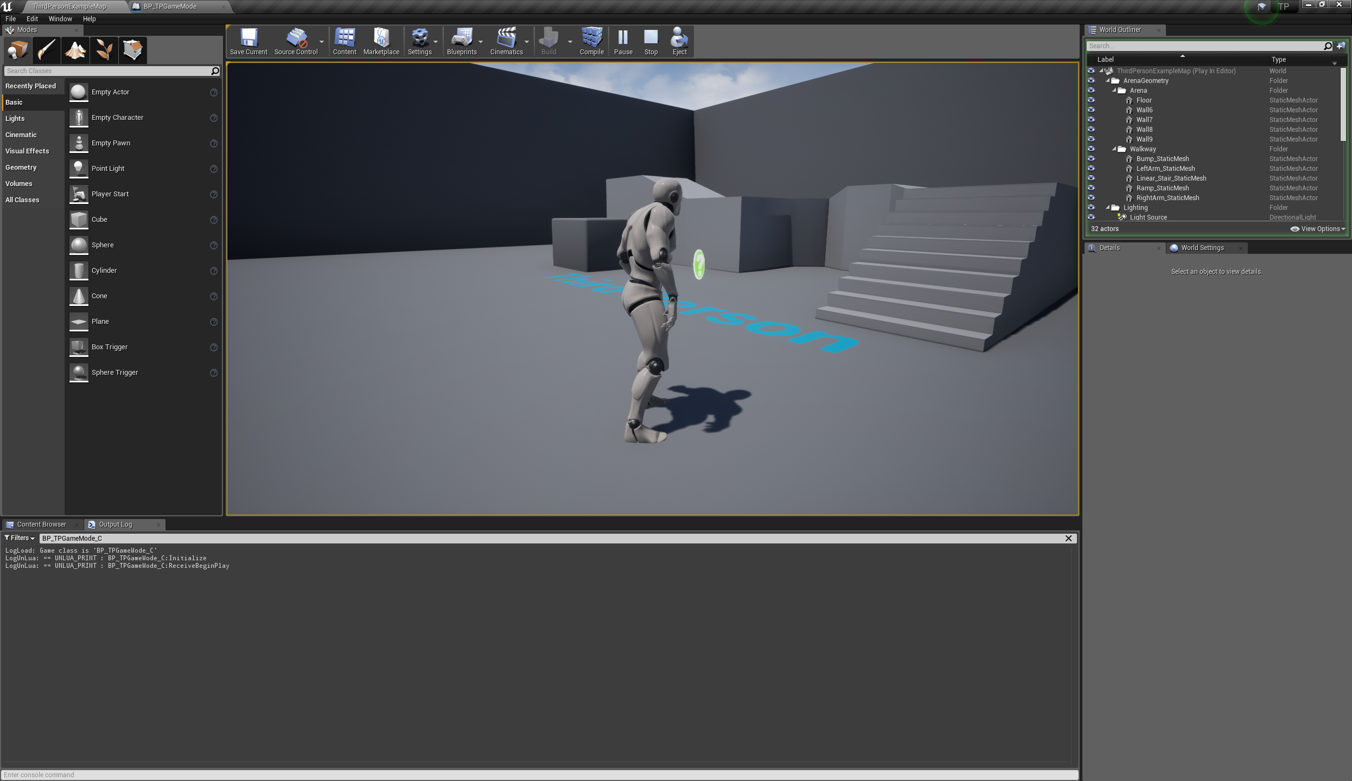Collapse the ArenaGeometry folder
Screen dimensions: 1352x781
coord(1108,81)
